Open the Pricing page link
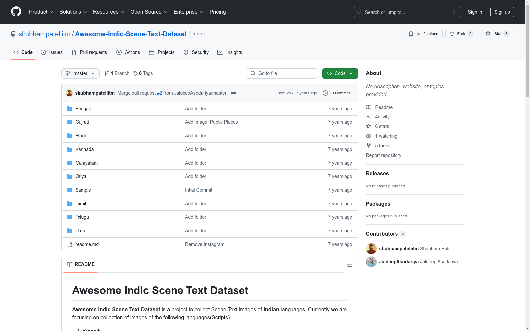Image resolution: width=530 pixels, height=331 pixels. [218, 12]
